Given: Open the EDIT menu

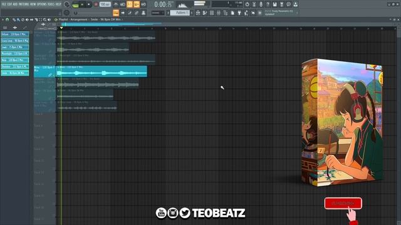Looking at the screenshot, I should (10, 4).
